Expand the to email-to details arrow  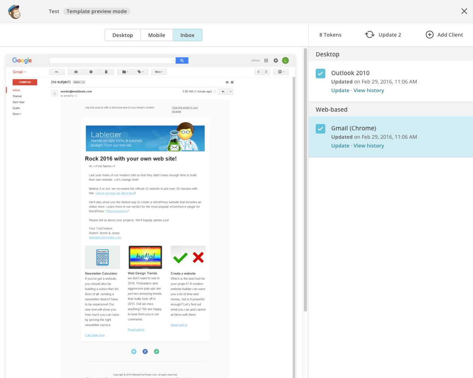pos(76,96)
